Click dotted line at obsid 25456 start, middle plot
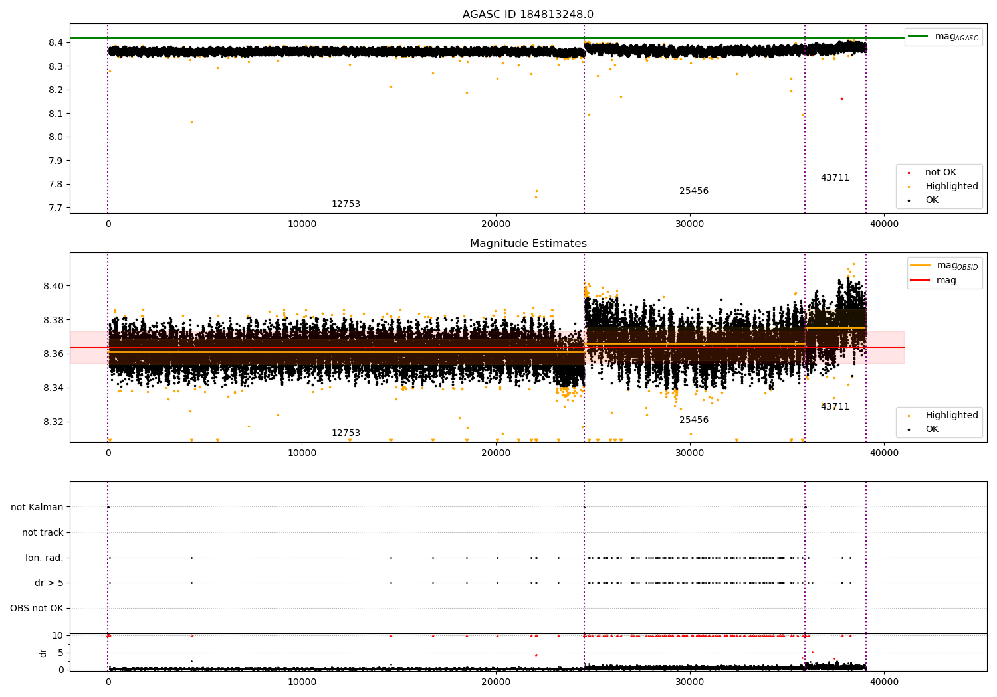Viewport: 997px width, 697px height. tap(584, 347)
